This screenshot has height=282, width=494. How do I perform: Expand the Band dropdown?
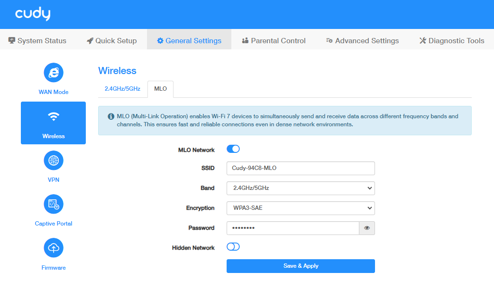301,188
